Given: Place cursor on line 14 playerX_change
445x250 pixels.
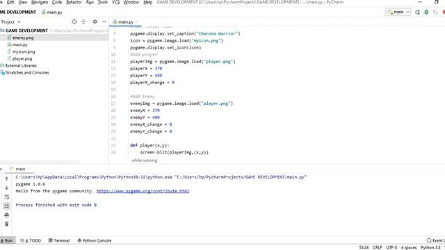Looking at the screenshot, I should point(152,83).
